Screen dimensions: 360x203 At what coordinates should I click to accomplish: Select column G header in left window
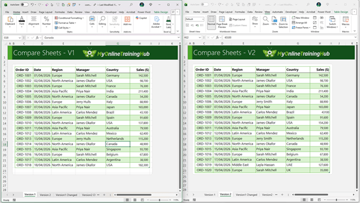pyautogui.click(x=118, y=43)
